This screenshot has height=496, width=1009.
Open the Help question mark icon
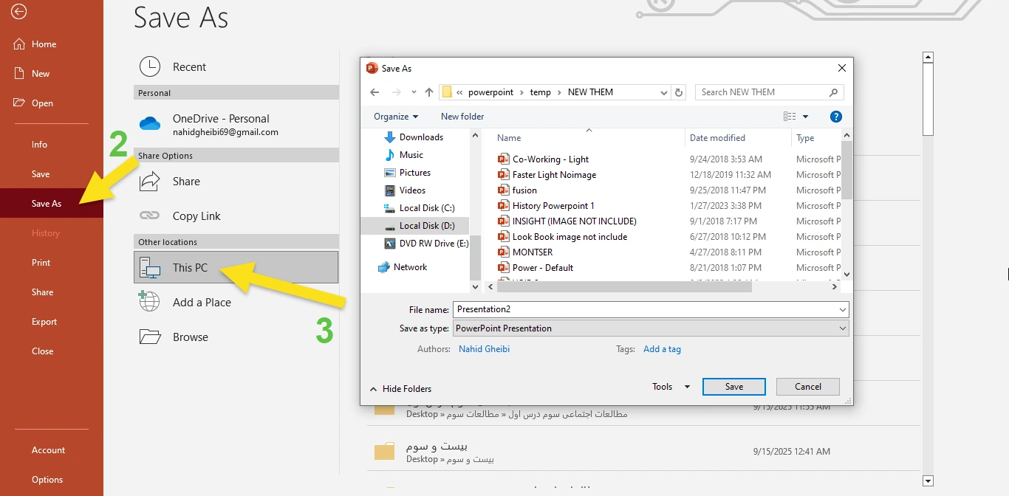836,117
